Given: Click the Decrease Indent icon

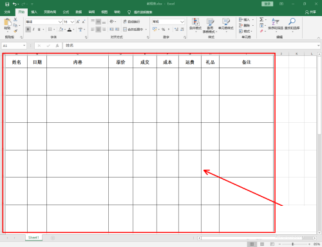Looking at the screenshot, I should pyautogui.click(x=111, y=30).
